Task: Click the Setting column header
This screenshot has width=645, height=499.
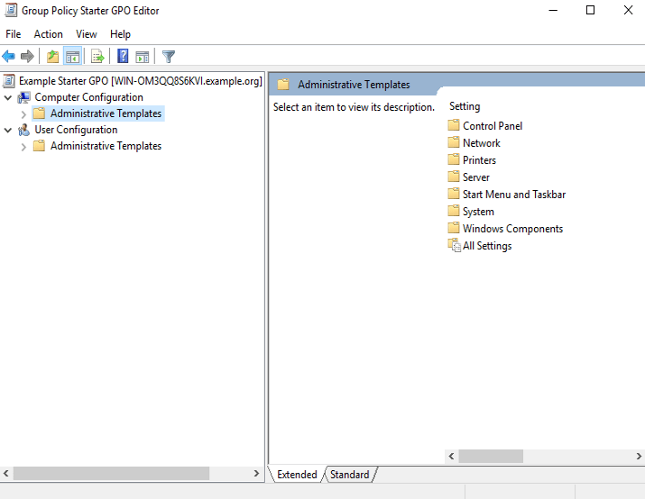Action: pos(465,106)
